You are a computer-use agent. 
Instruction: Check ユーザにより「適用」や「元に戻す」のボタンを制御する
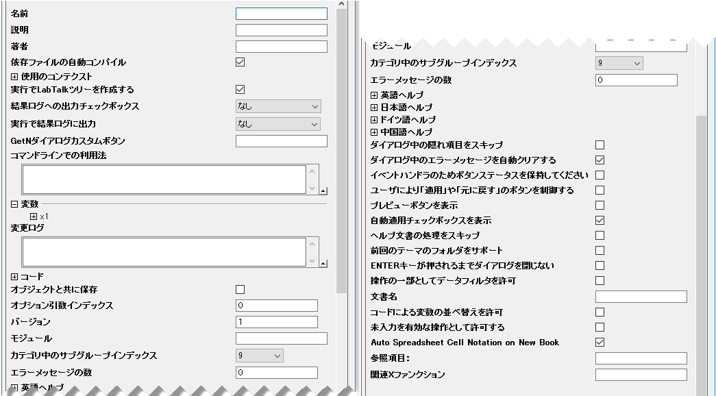(x=600, y=190)
